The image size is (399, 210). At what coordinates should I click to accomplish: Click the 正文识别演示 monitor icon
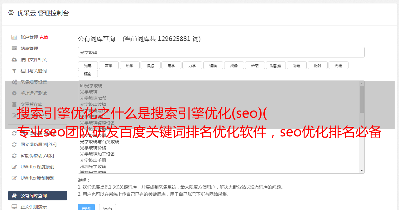(x=14, y=207)
